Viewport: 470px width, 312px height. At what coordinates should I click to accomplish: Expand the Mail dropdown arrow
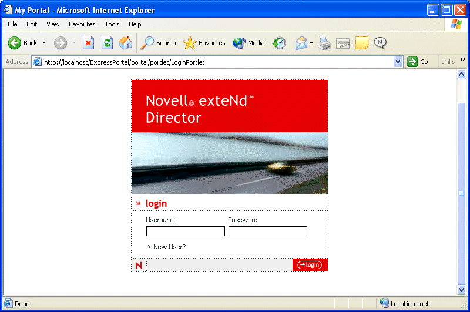click(311, 43)
